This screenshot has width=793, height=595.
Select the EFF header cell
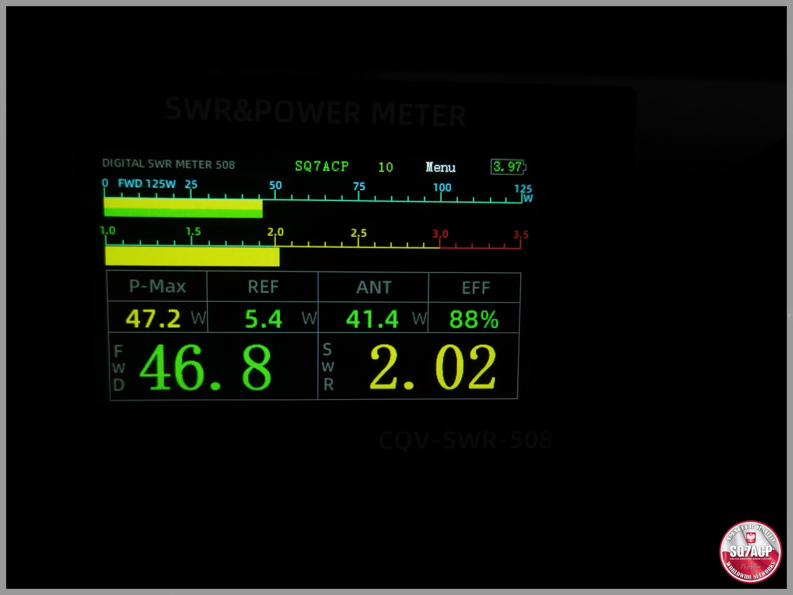pos(475,288)
